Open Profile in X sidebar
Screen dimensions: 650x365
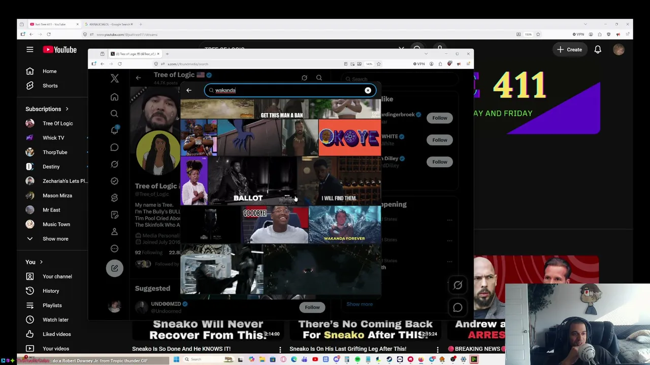pos(114,232)
